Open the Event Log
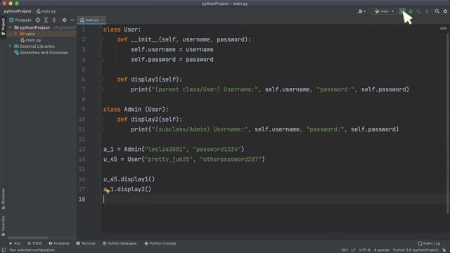 (x=429, y=243)
